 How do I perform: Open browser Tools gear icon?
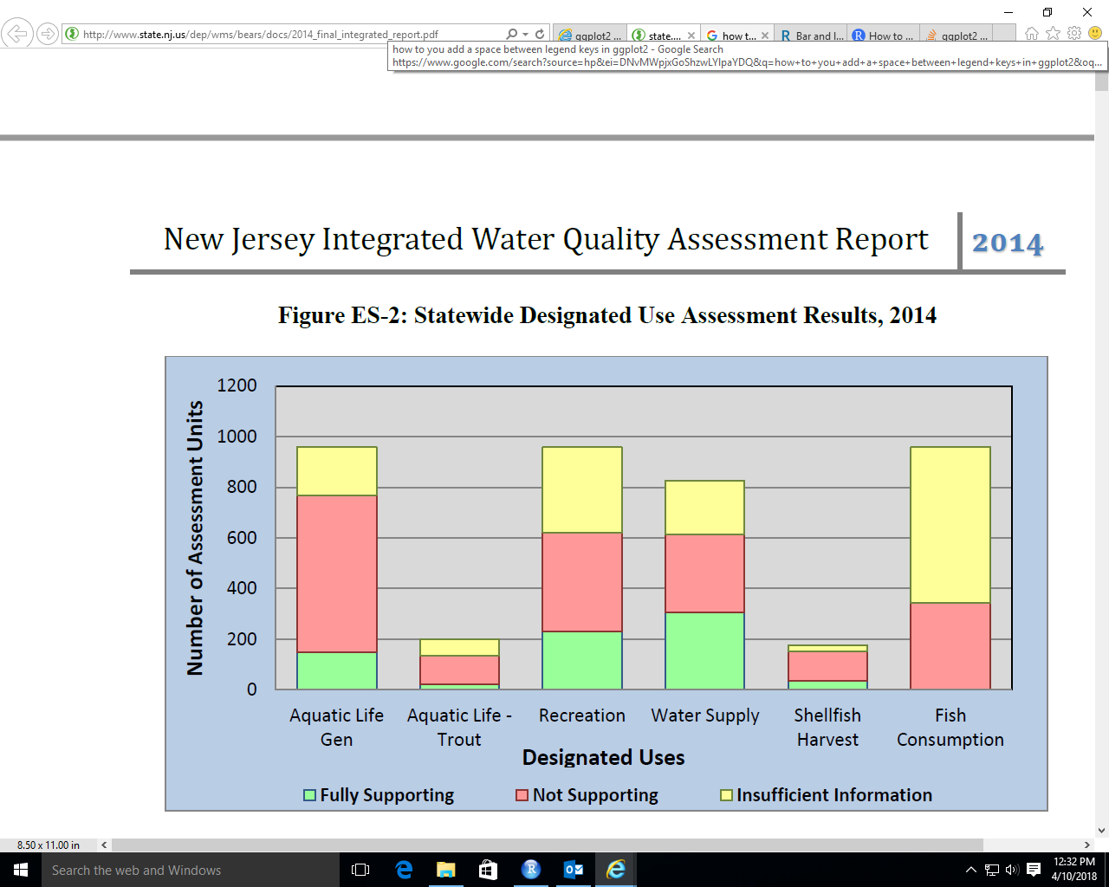click(1074, 33)
